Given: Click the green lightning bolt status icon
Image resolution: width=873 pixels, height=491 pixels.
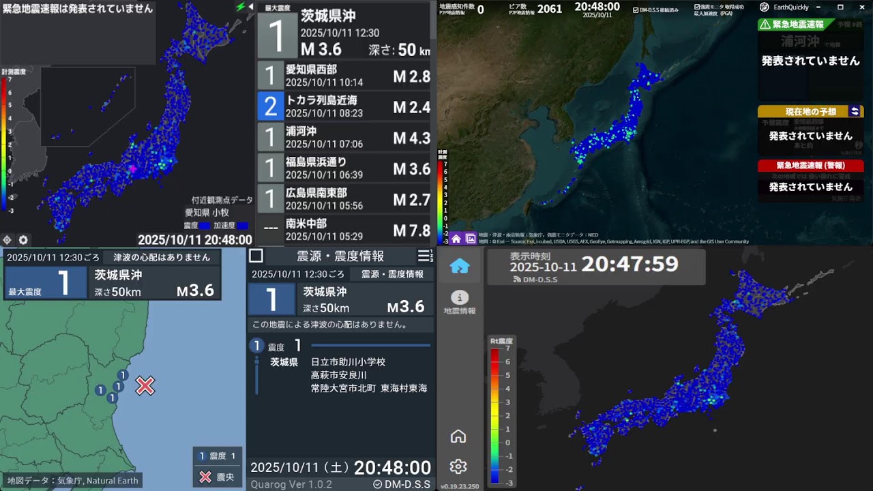Looking at the screenshot, I should pos(240,7).
